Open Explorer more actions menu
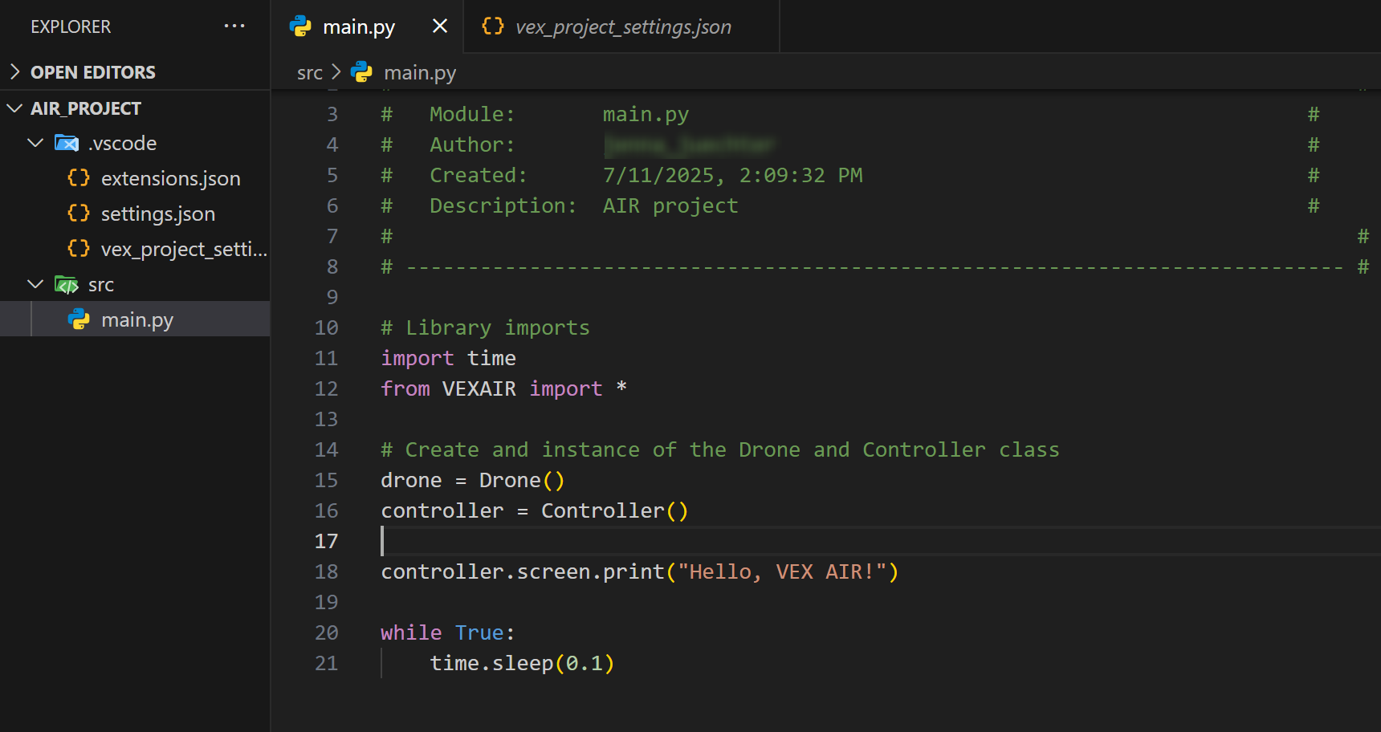The image size is (1381, 732). pos(234,26)
